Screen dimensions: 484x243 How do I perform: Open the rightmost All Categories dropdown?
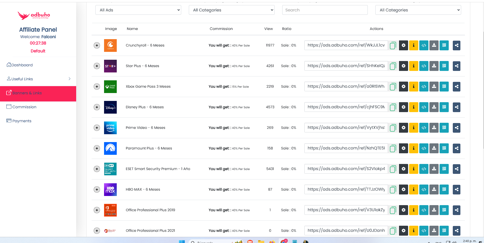418,10
